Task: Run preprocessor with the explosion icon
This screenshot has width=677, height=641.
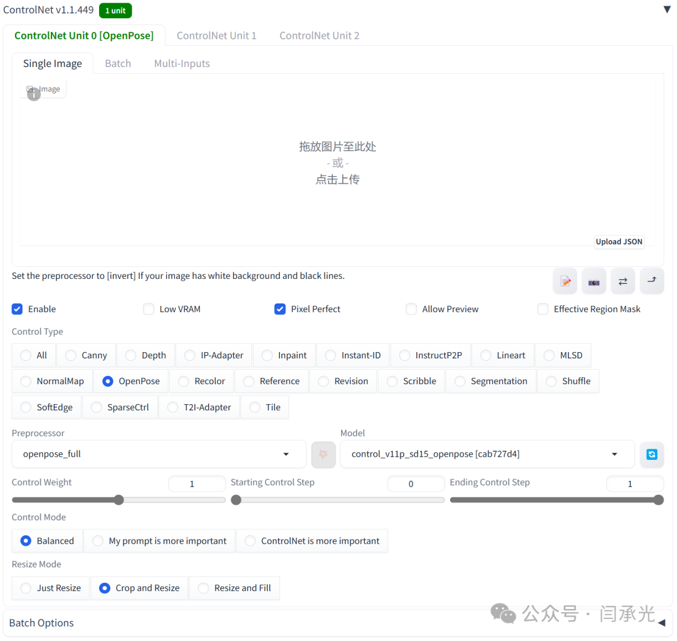Action: click(x=323, y=454)
